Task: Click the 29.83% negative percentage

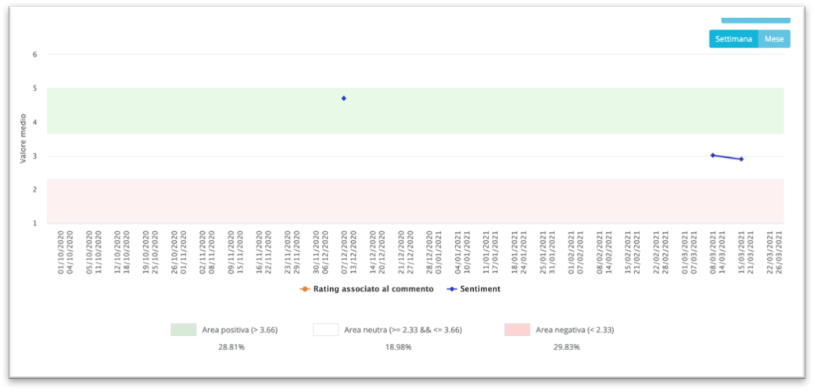Action: point(566,347)
